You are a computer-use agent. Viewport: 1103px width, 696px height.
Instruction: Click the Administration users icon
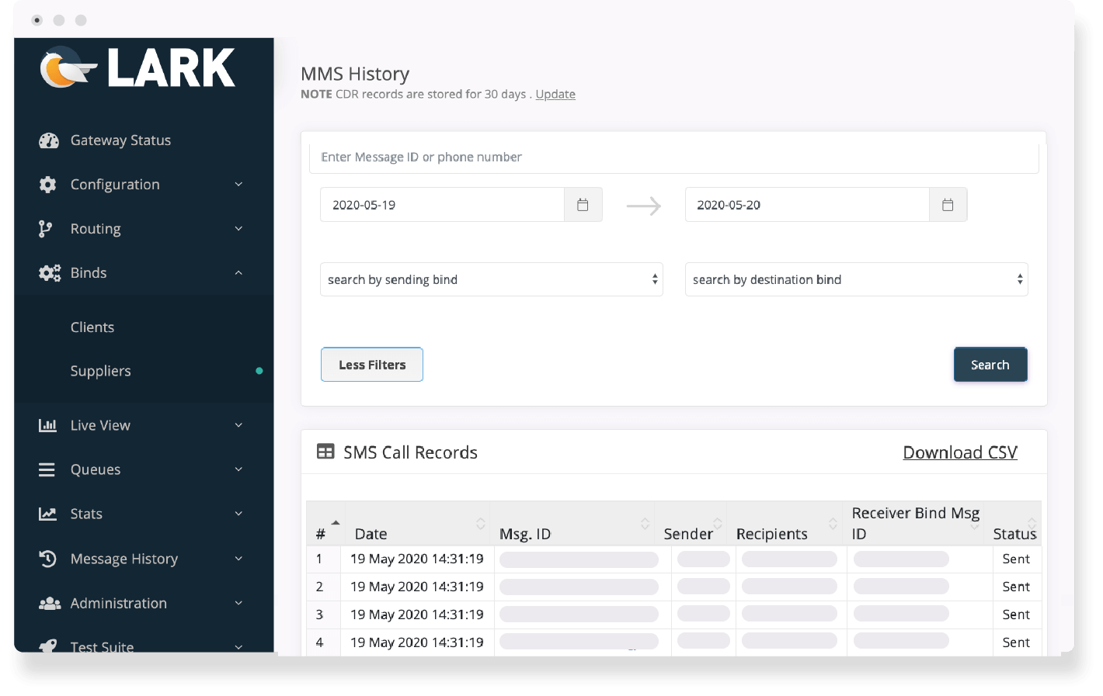[50, 603]
